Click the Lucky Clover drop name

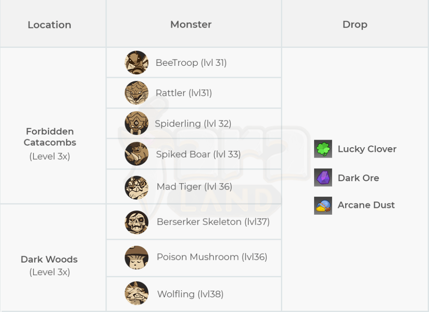[x=367, y=149]
